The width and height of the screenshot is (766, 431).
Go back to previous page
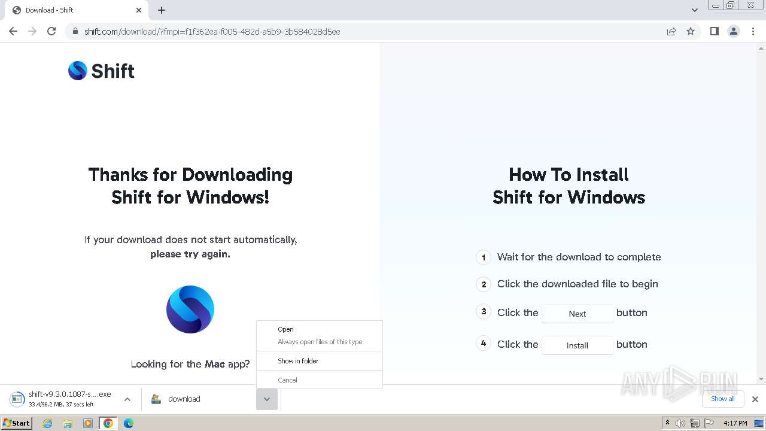(13, 31)
